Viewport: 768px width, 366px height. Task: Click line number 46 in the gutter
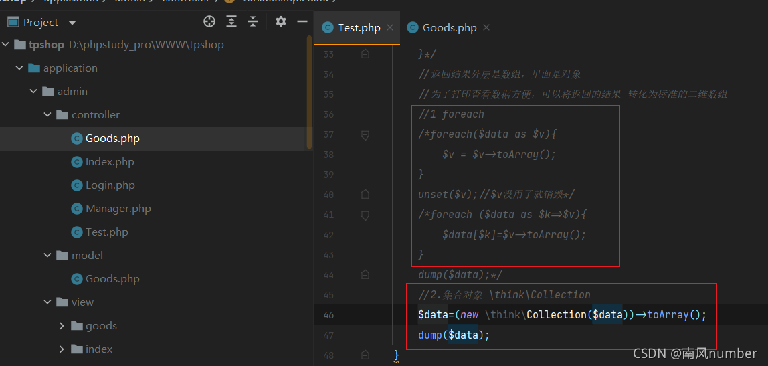(x=328, y=315)
